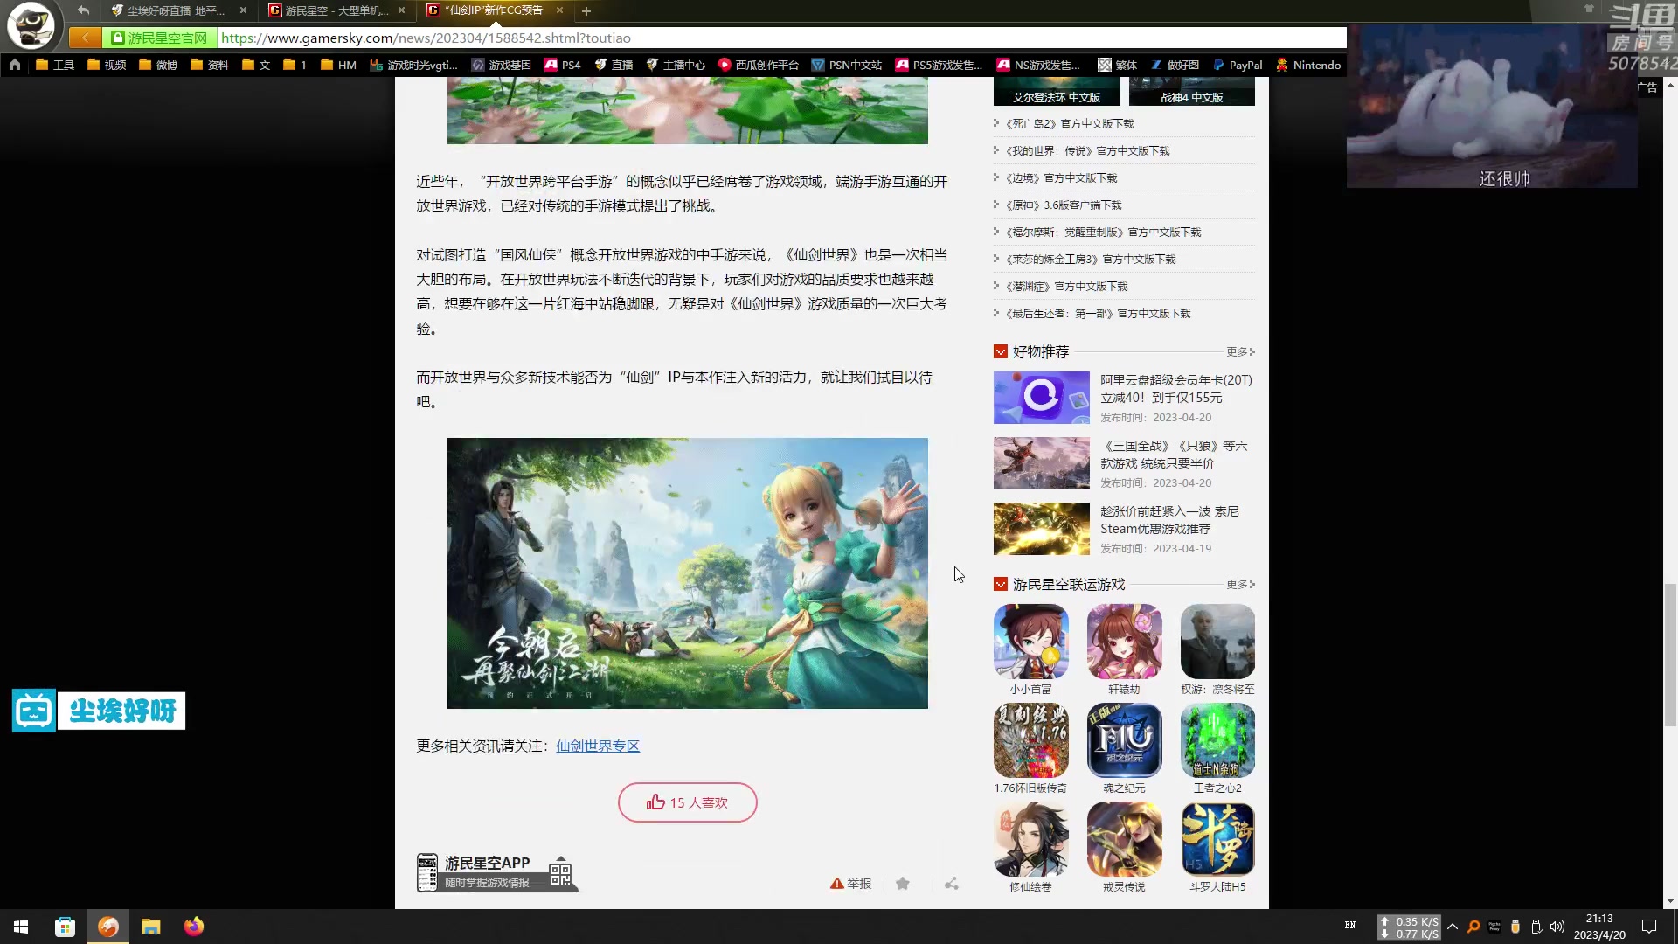The width and height of the screenshot is (1678, 944).
Task: Click the share icon below article
Action: tap(952, 884)
